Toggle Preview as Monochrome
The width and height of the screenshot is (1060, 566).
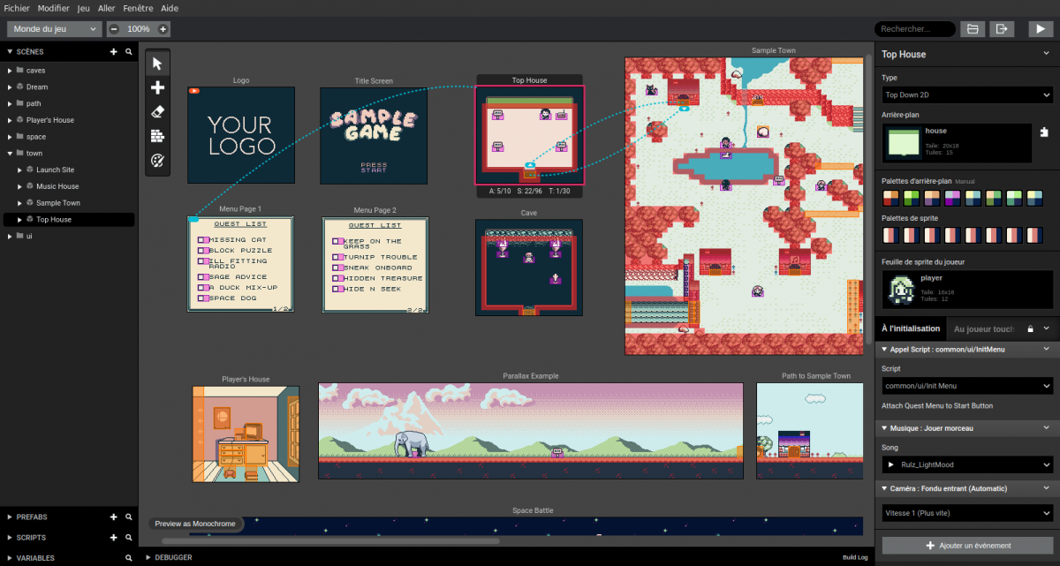click(195, 524)
